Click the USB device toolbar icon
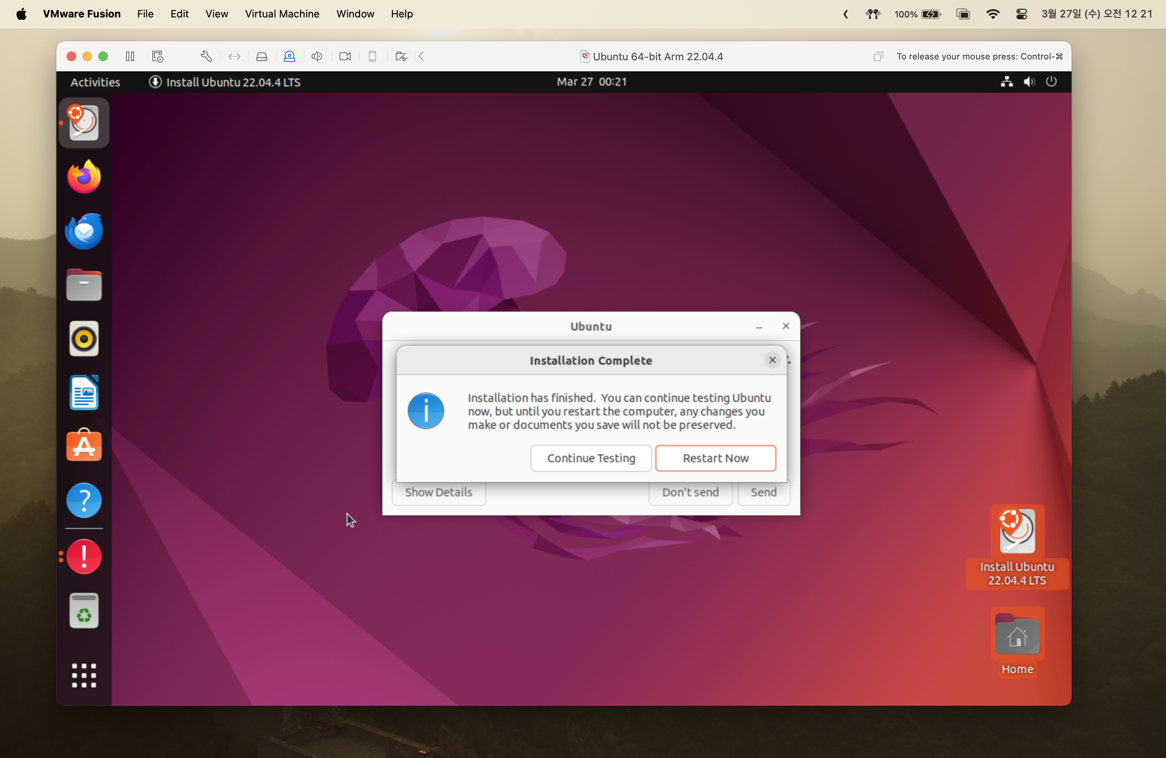 372,56
